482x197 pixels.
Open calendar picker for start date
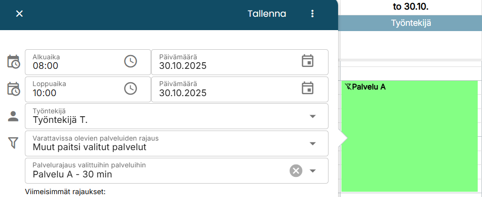point(307,61)
